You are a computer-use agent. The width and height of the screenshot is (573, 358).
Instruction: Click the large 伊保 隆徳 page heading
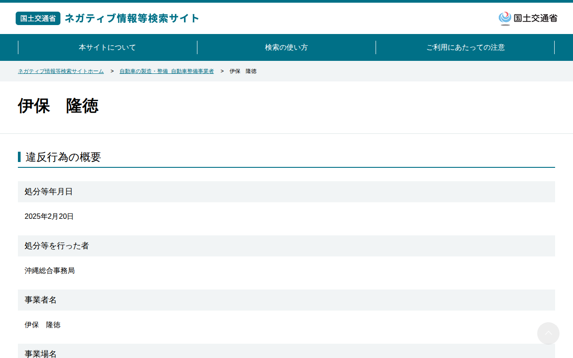(x=58, y=106)
